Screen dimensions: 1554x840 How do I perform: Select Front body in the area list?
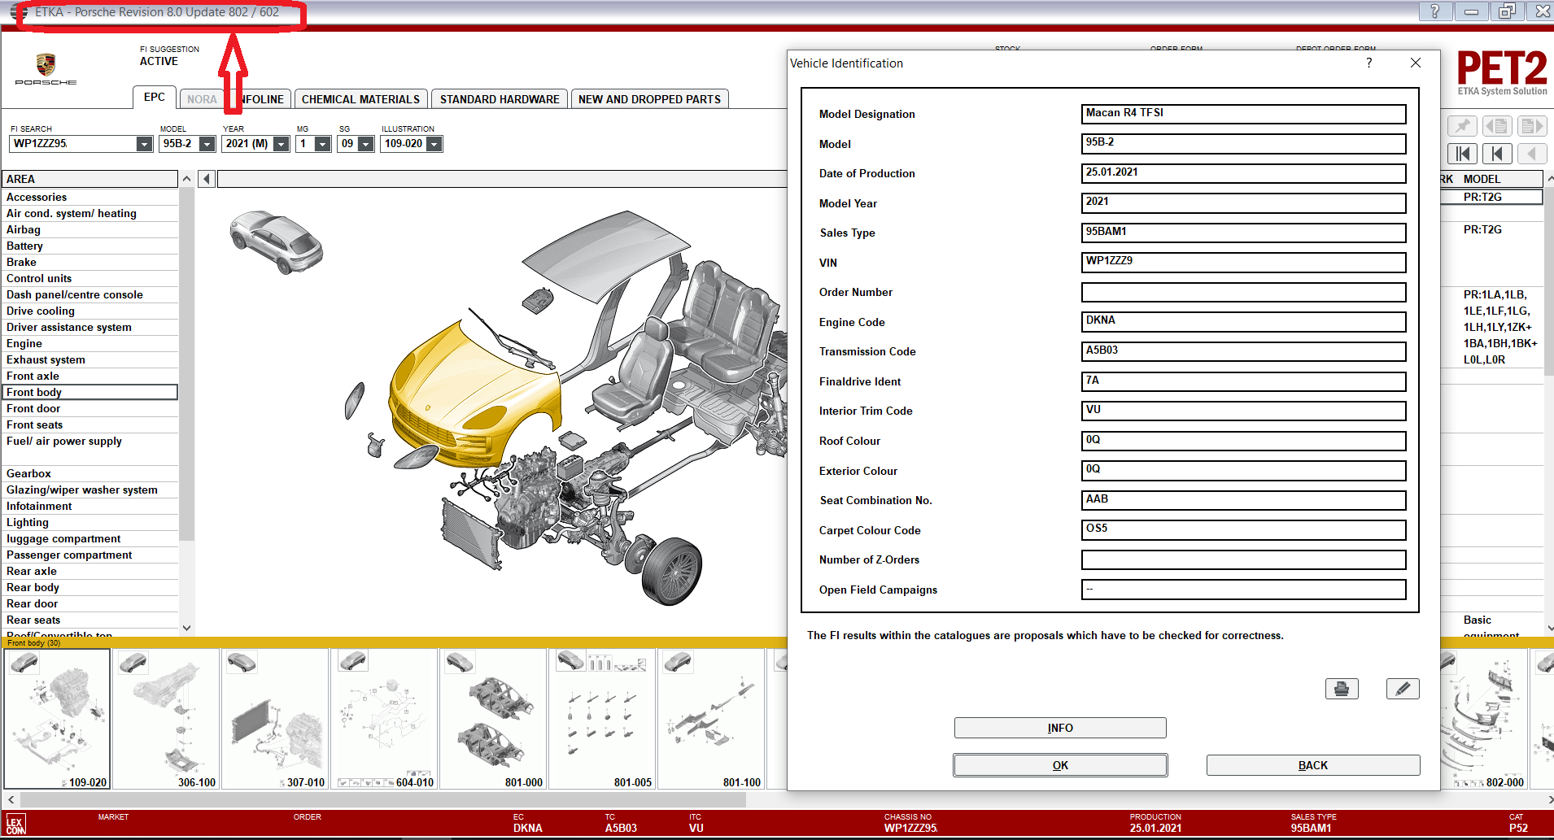89,392
